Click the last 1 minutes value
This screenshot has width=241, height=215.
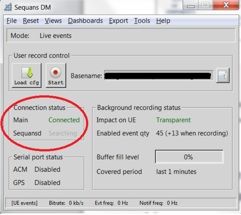click(176, 172)
